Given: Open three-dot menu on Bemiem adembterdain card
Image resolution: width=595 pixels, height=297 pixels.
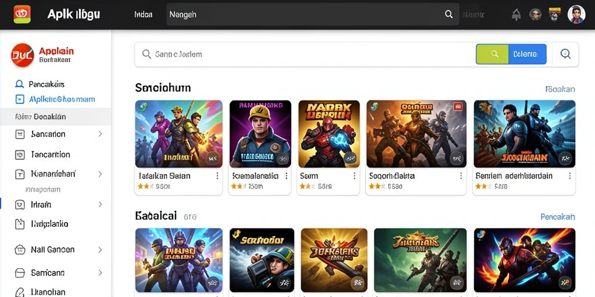Looking at the screenshot, I should point(569,176).
